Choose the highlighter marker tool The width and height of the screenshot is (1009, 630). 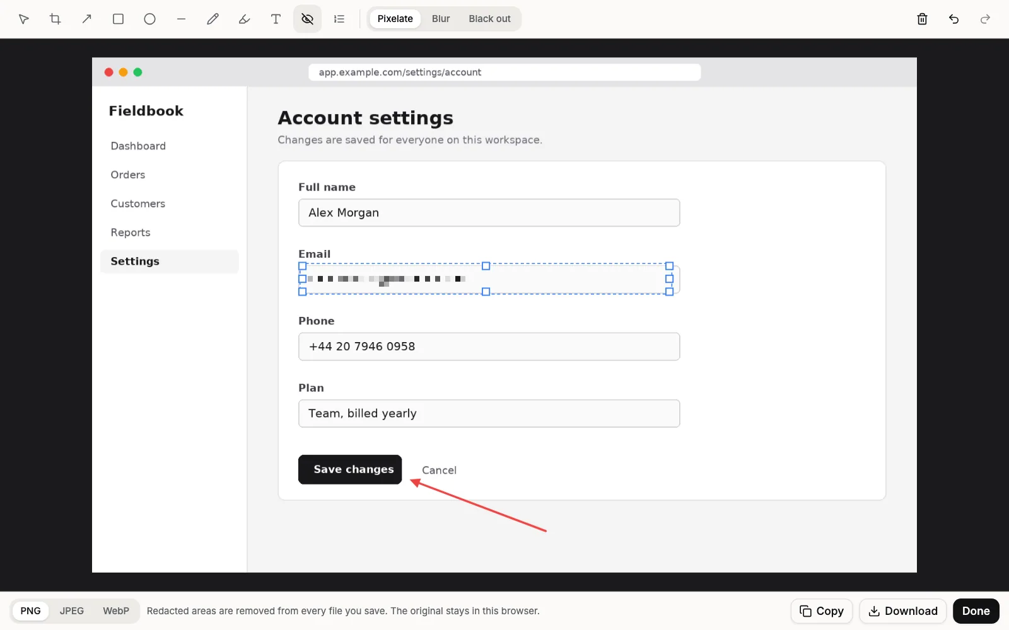coord(245,19)
